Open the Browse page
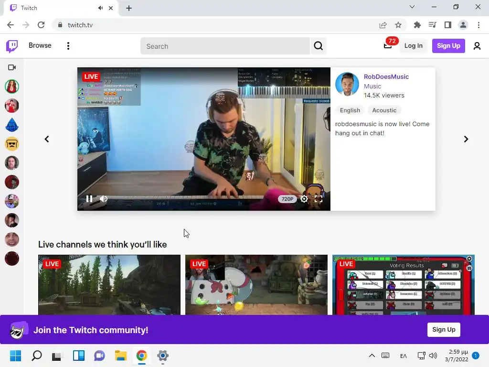Screen dimensions: 489x367 pos(40,45)
